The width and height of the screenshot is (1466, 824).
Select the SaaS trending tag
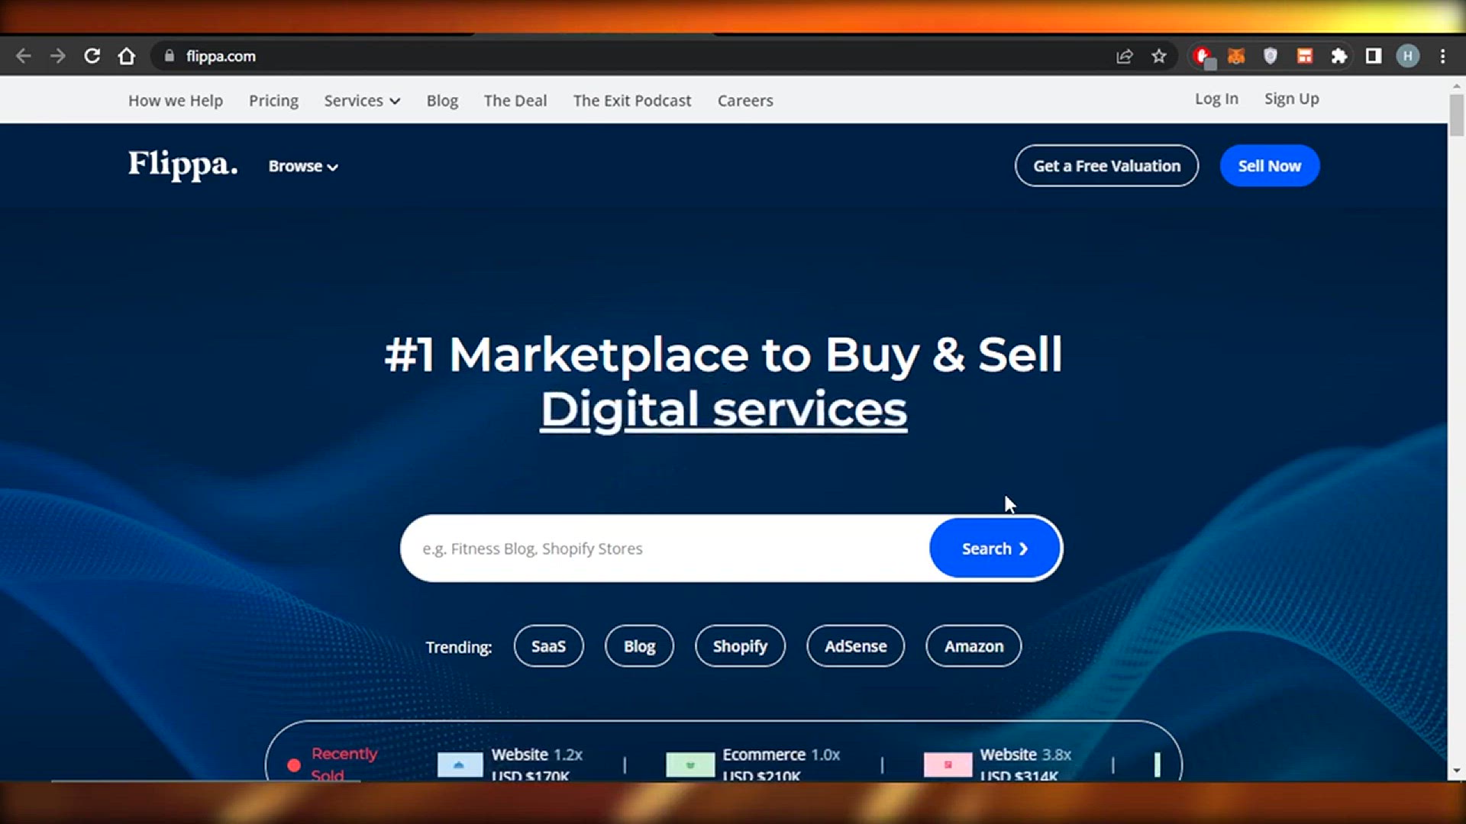[549, 646]
